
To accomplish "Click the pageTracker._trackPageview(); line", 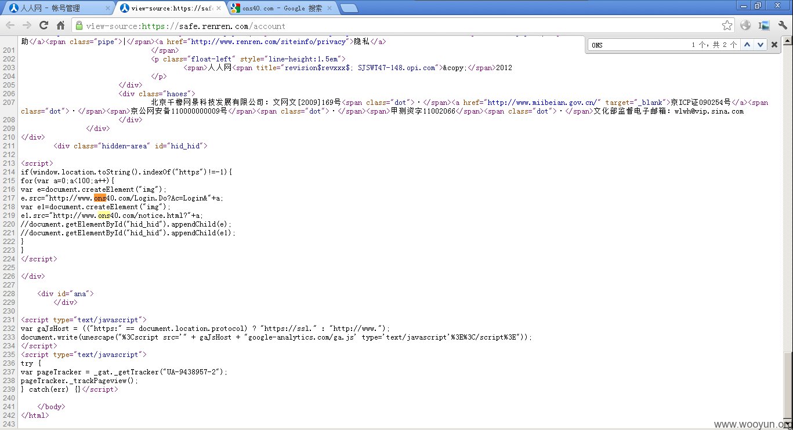I will click(x=79, y=381).
